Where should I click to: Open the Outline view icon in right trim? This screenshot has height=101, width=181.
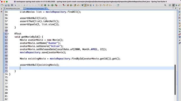click(x=180, y=12)
